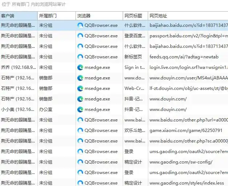Click QQBrowser icon in styles/index.less row

80,183
